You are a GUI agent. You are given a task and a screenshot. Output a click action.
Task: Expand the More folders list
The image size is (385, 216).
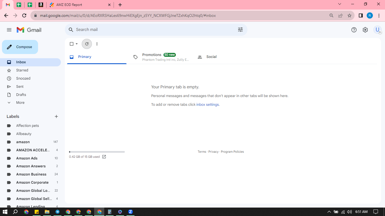30,103
